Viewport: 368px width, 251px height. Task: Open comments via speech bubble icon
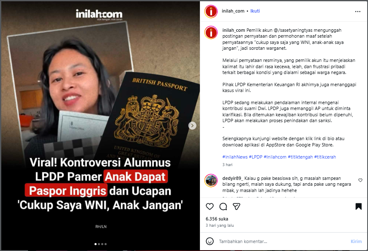[223, 206]
